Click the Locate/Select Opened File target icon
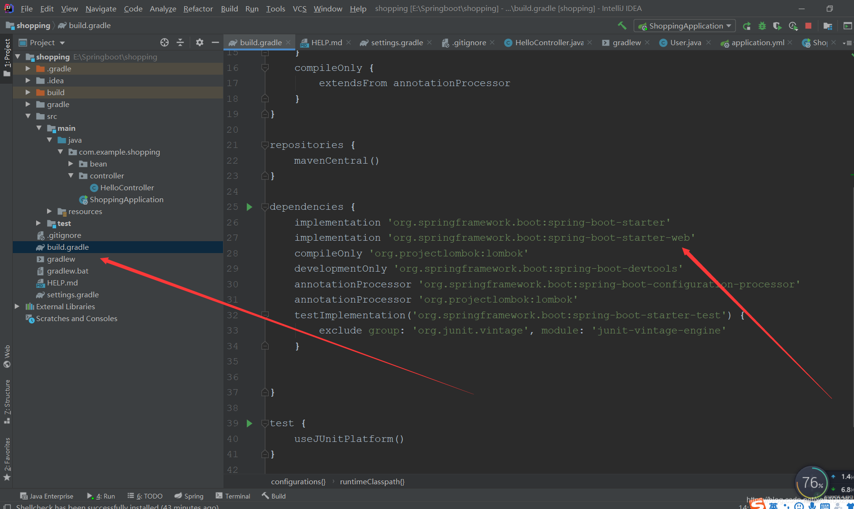Screen dimensions: 854x509 [165, 42]
